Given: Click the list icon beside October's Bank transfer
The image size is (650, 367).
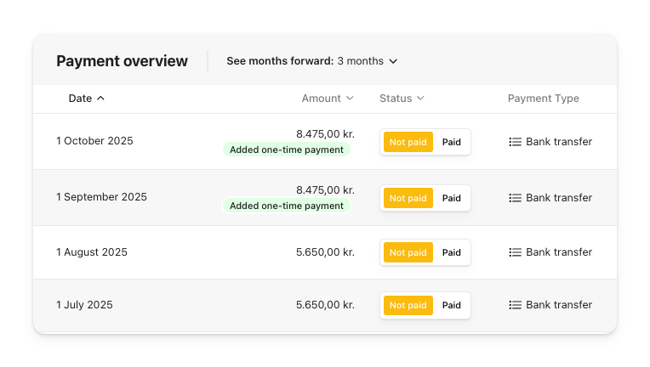Looking at the screenshot, I should click(x=515, y=142).
